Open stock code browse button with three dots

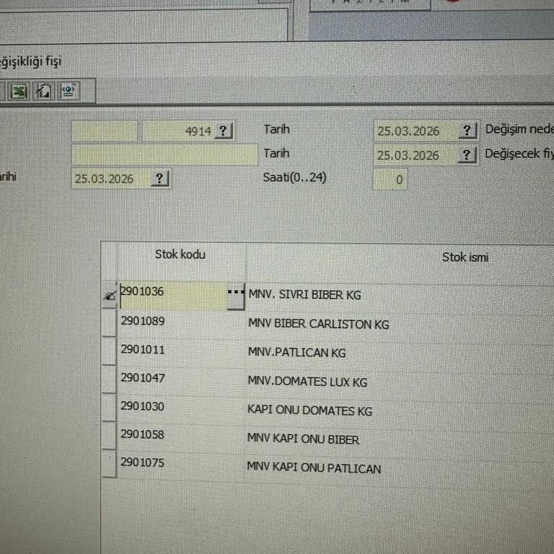pyautogui.click(x=236, y=296)
